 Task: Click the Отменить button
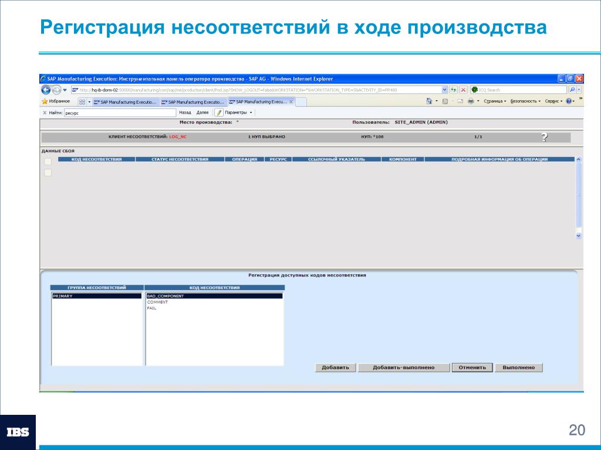click(472, 367)
